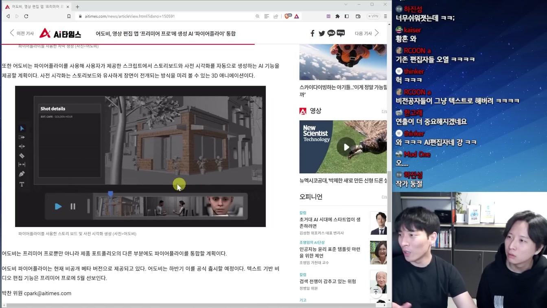This screenshot has width=547, height=308.
Task: Share article on Twitter icon
Action: pos(322,33)
